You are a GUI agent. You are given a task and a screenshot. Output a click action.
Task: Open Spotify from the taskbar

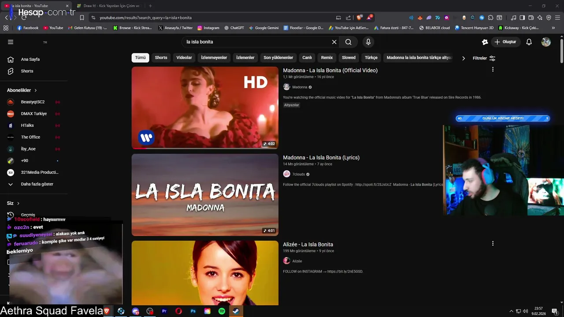(x=222, y=311)
